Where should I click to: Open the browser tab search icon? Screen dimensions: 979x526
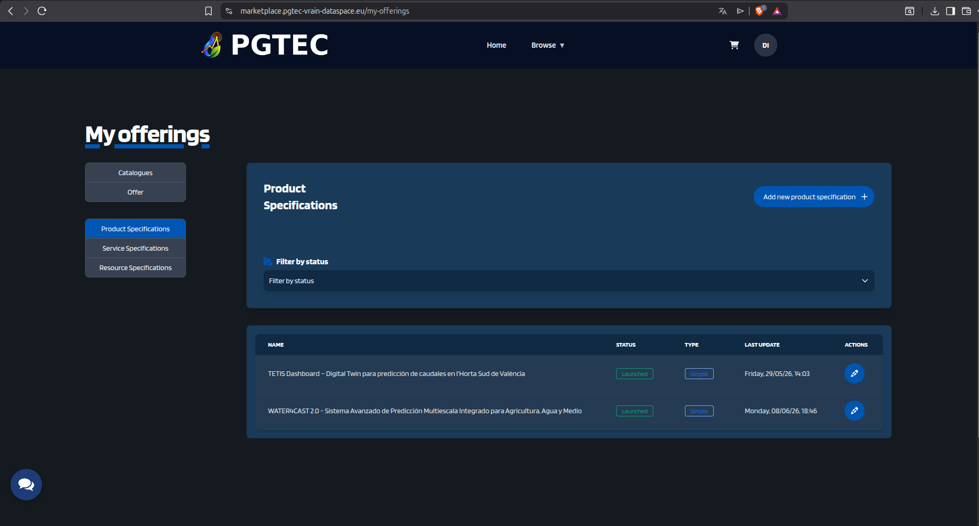pos(910,11)
